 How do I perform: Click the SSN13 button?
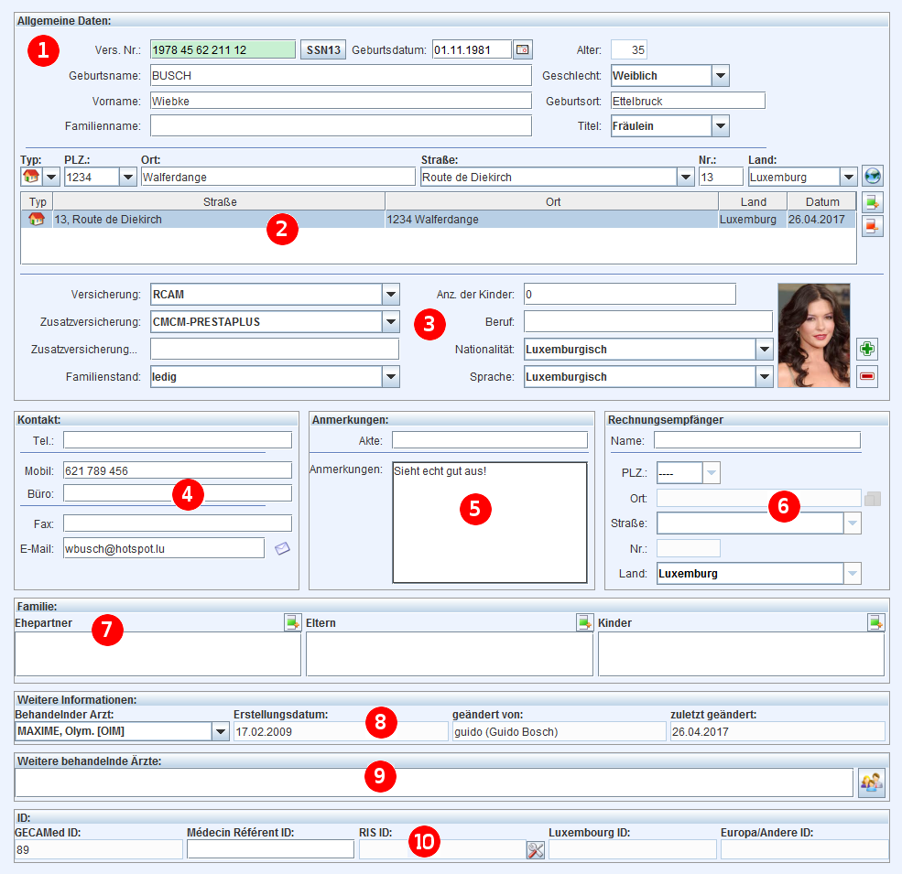click(323, 50)
